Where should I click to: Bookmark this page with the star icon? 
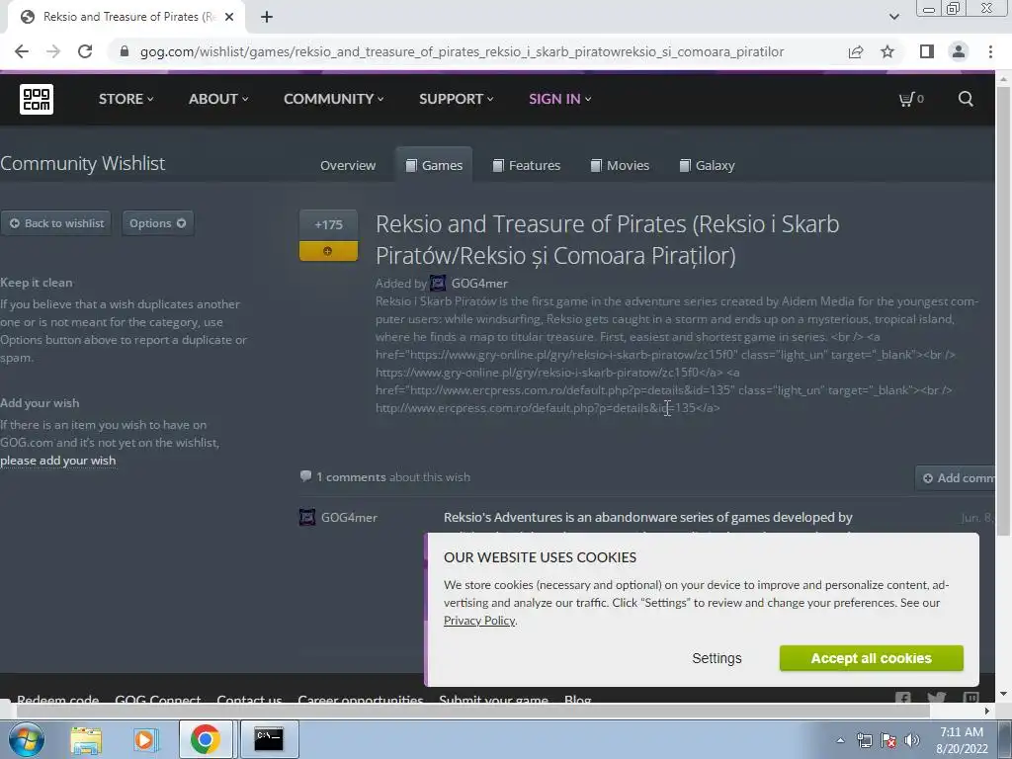pyautogui.click(x=887, y=51)
